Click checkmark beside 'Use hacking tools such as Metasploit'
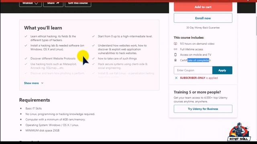257x144 pixels. coord(26,64)
